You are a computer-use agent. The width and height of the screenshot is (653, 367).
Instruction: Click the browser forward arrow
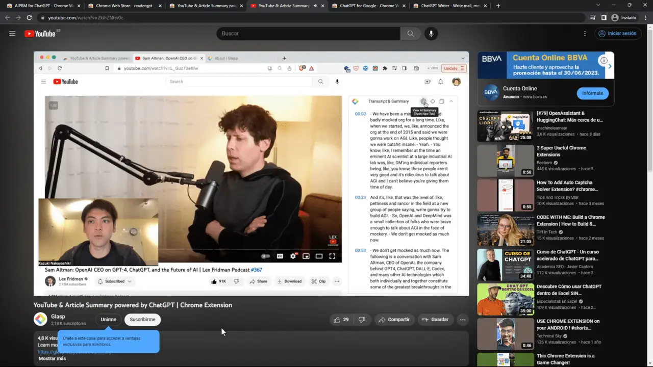18,17
